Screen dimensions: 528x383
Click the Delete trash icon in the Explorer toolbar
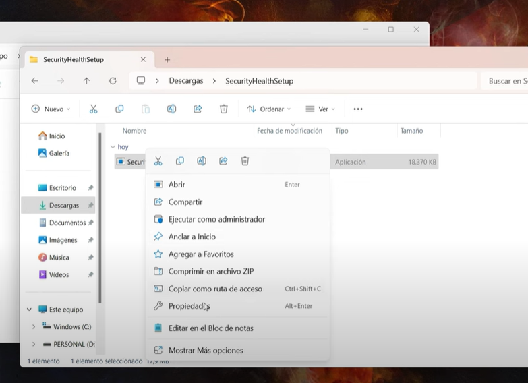(224, 109)
